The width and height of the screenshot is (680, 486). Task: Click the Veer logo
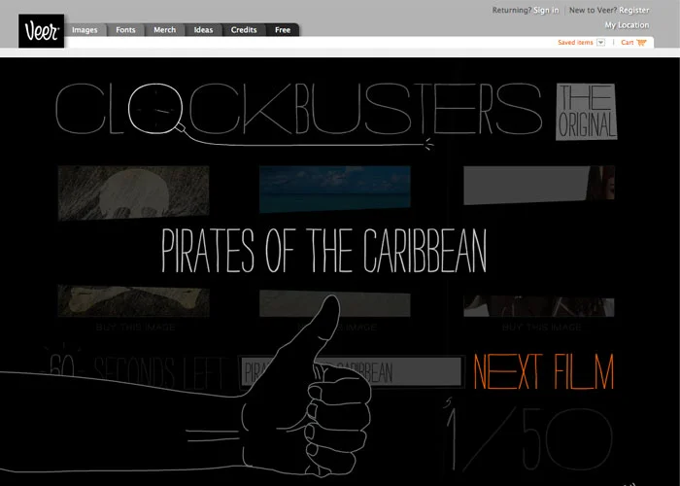[x=41, y=31]
